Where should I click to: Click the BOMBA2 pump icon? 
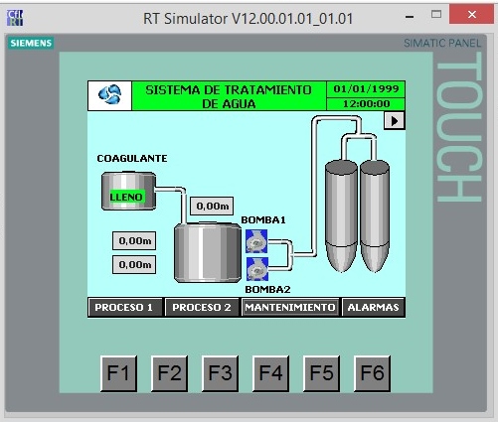pyautogui.click(x=257, y=269)
